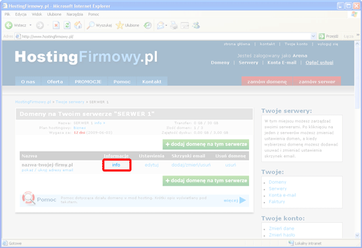Image resolution: width=362 pixels, height=248 pixels.
Task: Click the address bar URL field
Action: point(166,37)
